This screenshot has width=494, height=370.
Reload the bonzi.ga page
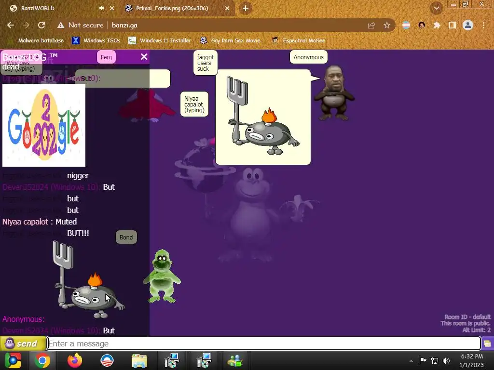(41, 25)
